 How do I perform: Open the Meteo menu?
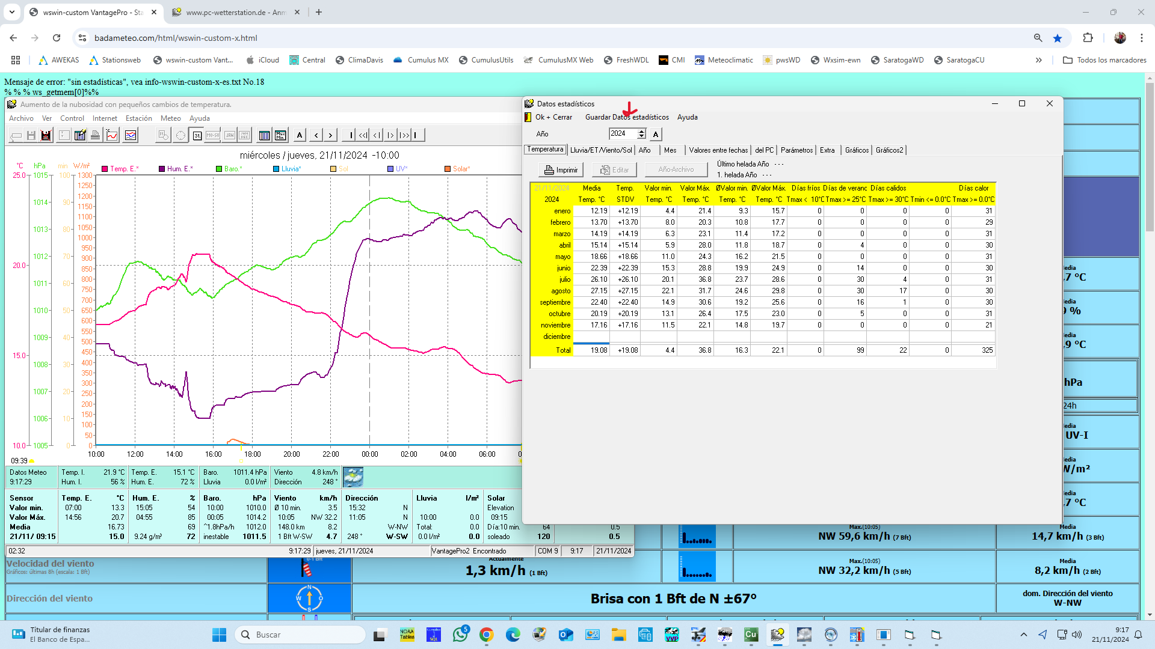point(170,118)
